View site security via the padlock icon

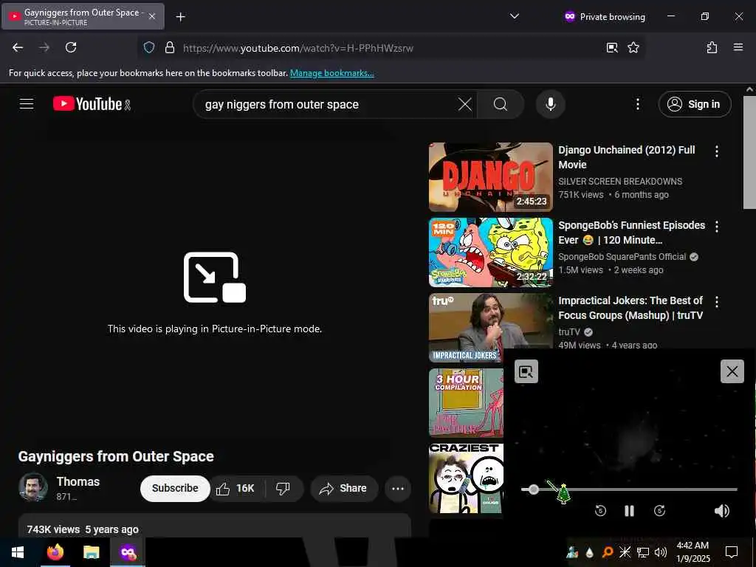[169, 47]
